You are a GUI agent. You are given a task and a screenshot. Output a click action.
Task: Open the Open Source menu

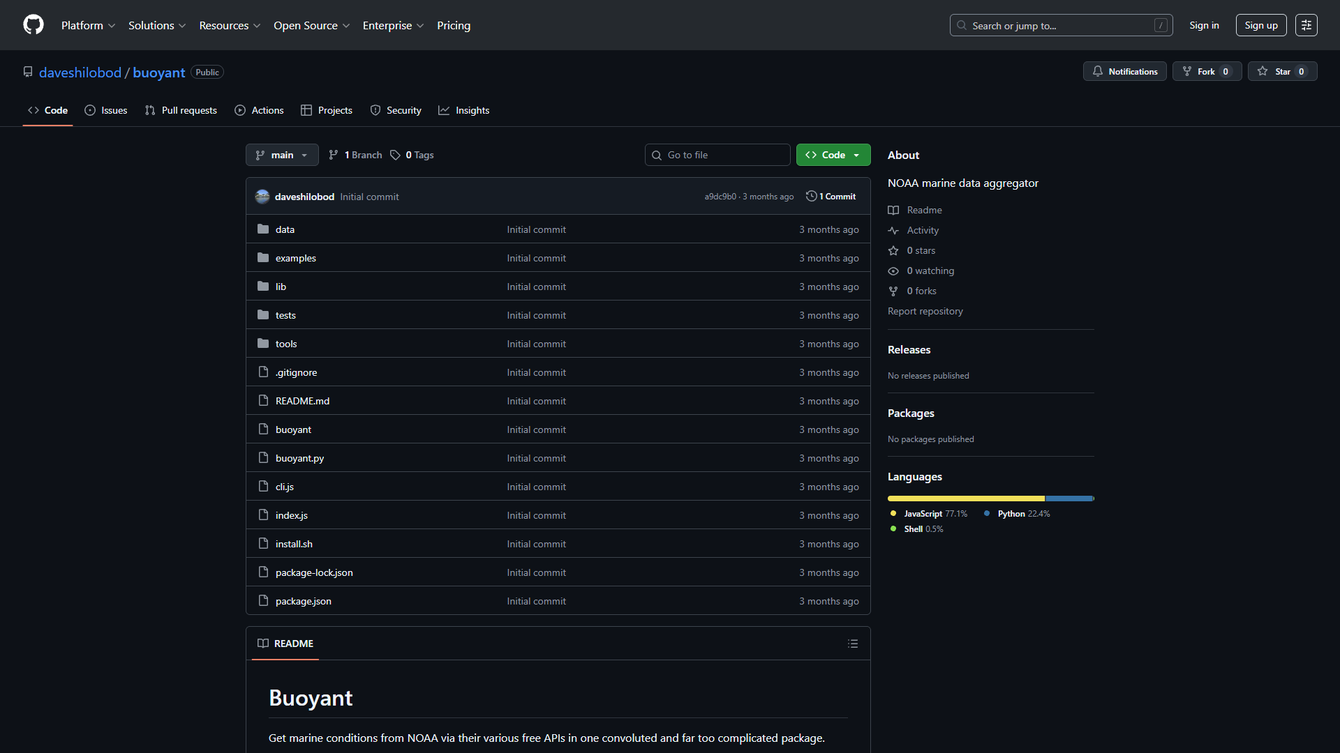(x=311, y=25)
